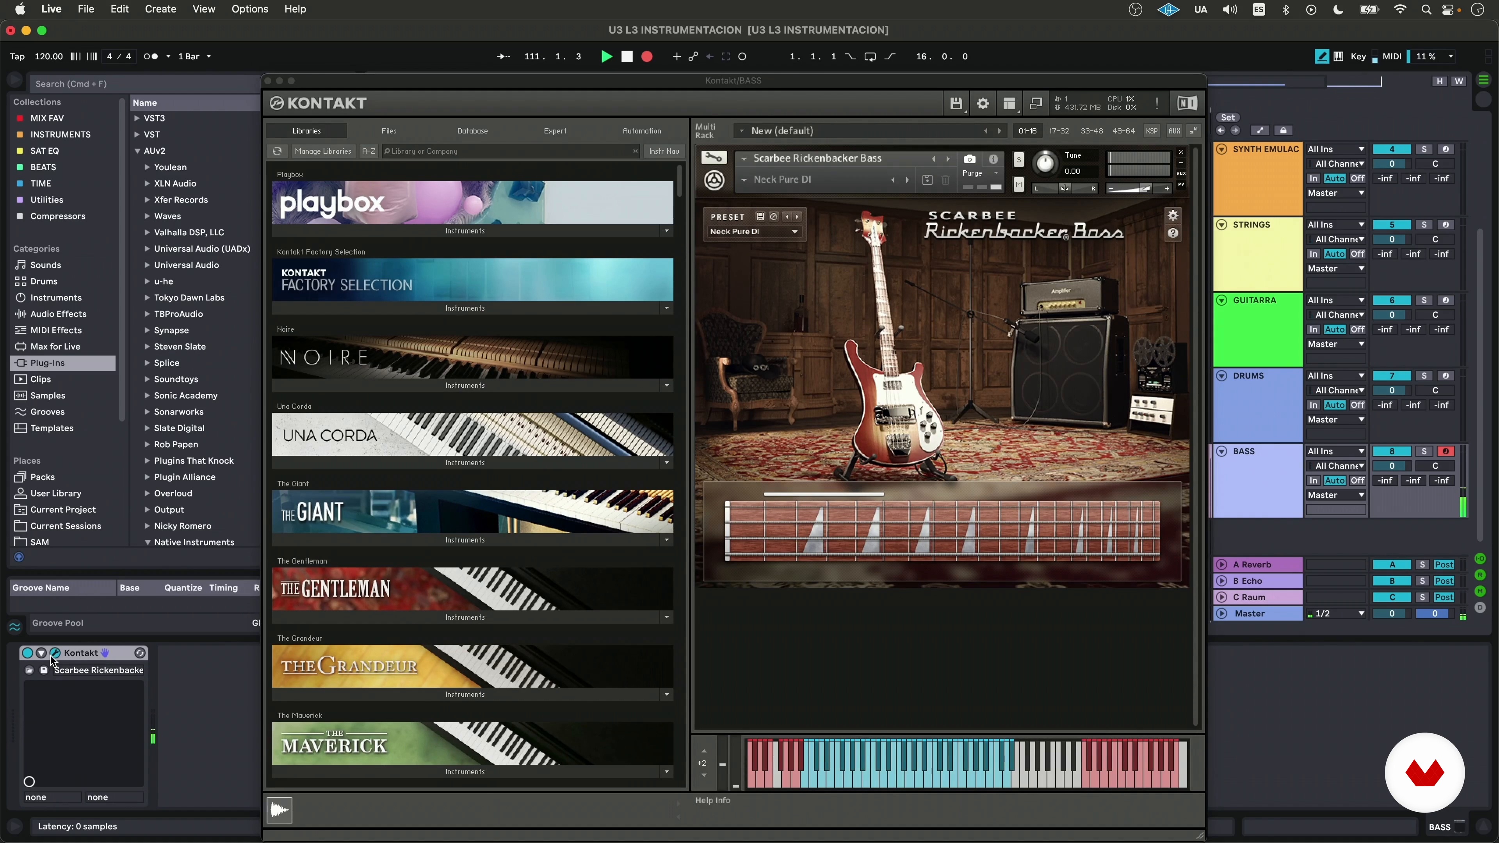Switch to the Database tab in Kontakt

pyautogui.click(x=472, y=131)
